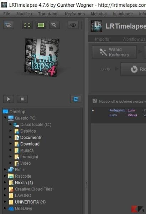Select the Documenti folder
The width and height of the screenshot is (146, 214).
pyautogui.click(x=30, y=137)
